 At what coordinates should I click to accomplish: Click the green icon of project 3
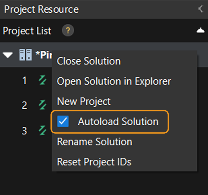point(43,130)
